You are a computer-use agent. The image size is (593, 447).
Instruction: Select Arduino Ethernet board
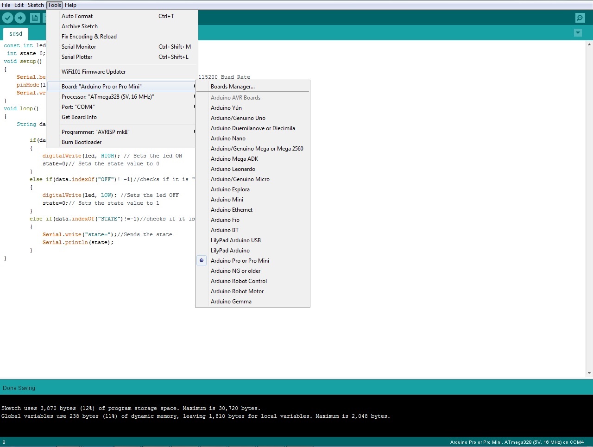[x=252, y=210]
